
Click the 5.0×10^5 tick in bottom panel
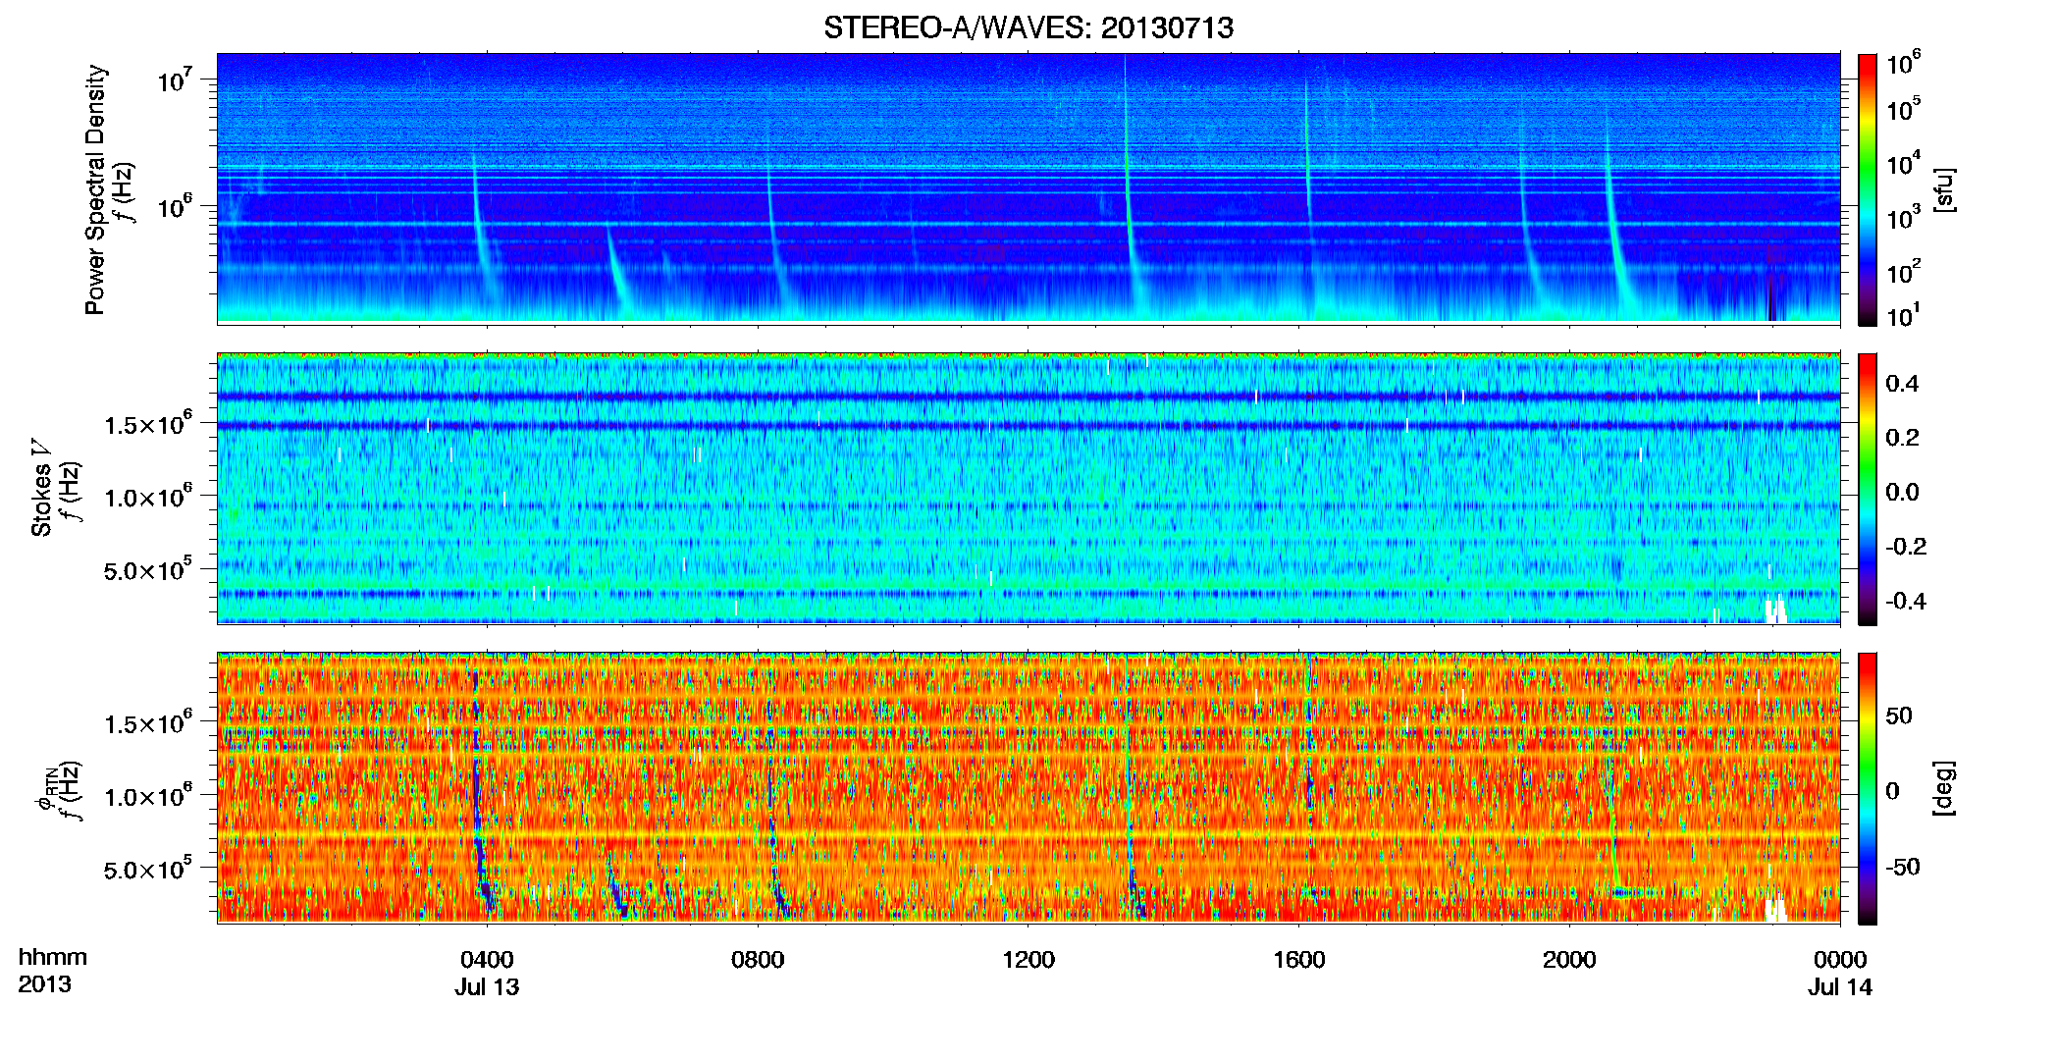[x=147, y=869]
